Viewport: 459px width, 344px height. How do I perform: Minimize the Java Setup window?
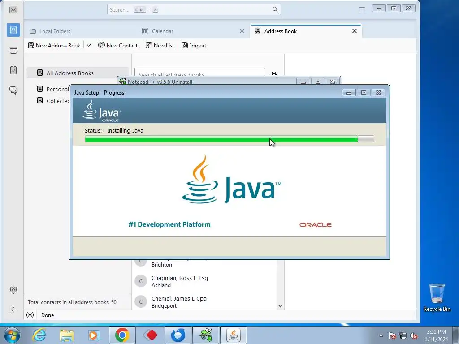(349, 92)
